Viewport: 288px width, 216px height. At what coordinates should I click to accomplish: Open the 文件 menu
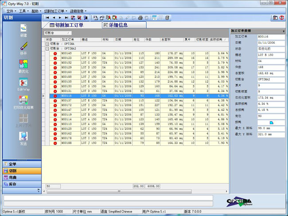pyautogui.click(x=11, y=11)
